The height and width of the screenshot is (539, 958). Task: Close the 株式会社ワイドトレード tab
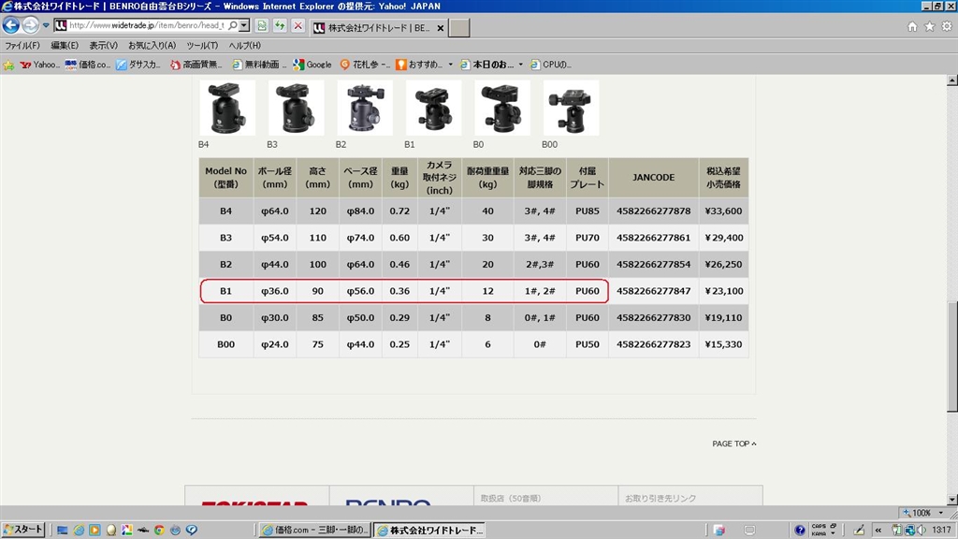[440, 28]
